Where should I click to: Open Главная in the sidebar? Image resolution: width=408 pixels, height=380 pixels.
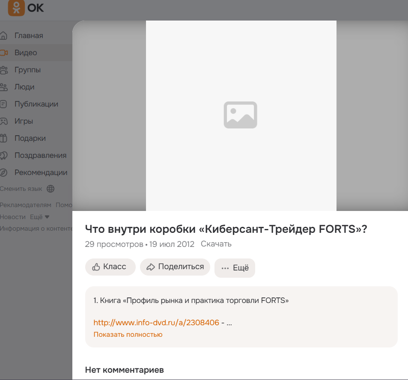(29, 36)
